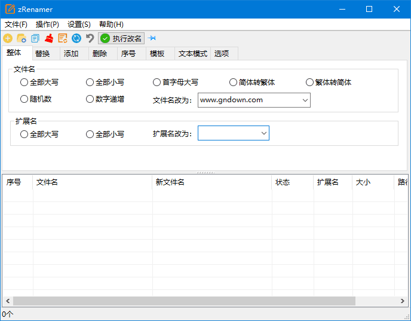Click the gray undo arrow icon
The width and height of the screenshot is (411, 321).
pyautogui.click(x=90, y=38)
